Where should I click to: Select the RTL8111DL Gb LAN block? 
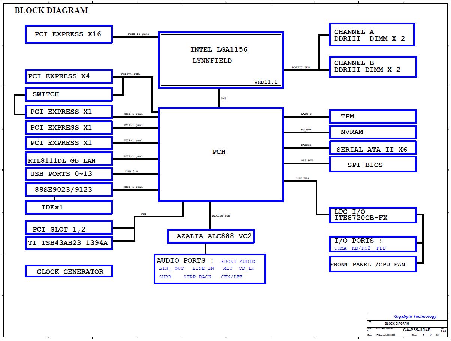click(x=69, y=159)
